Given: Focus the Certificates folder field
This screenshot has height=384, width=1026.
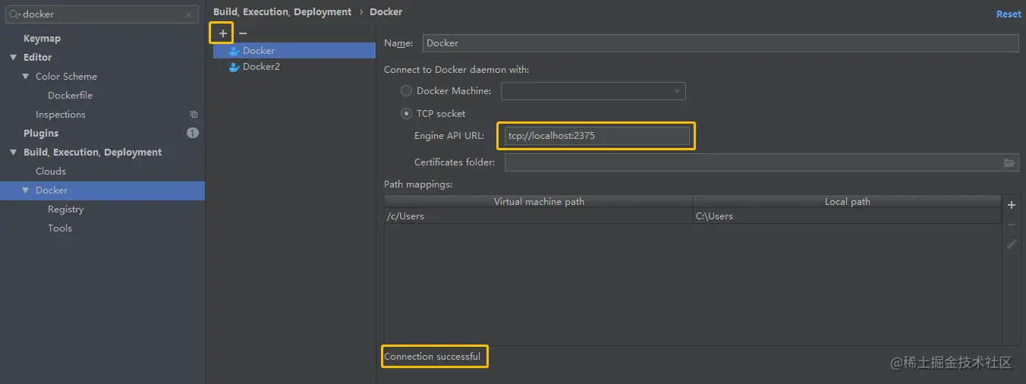Looking at the screenshot, I should click(x=761, y=162).
